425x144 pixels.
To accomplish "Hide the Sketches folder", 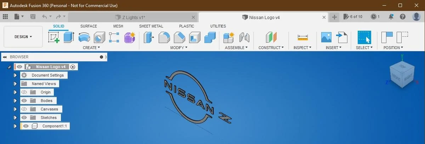I will pyautogui.click(x=24, y=118).
